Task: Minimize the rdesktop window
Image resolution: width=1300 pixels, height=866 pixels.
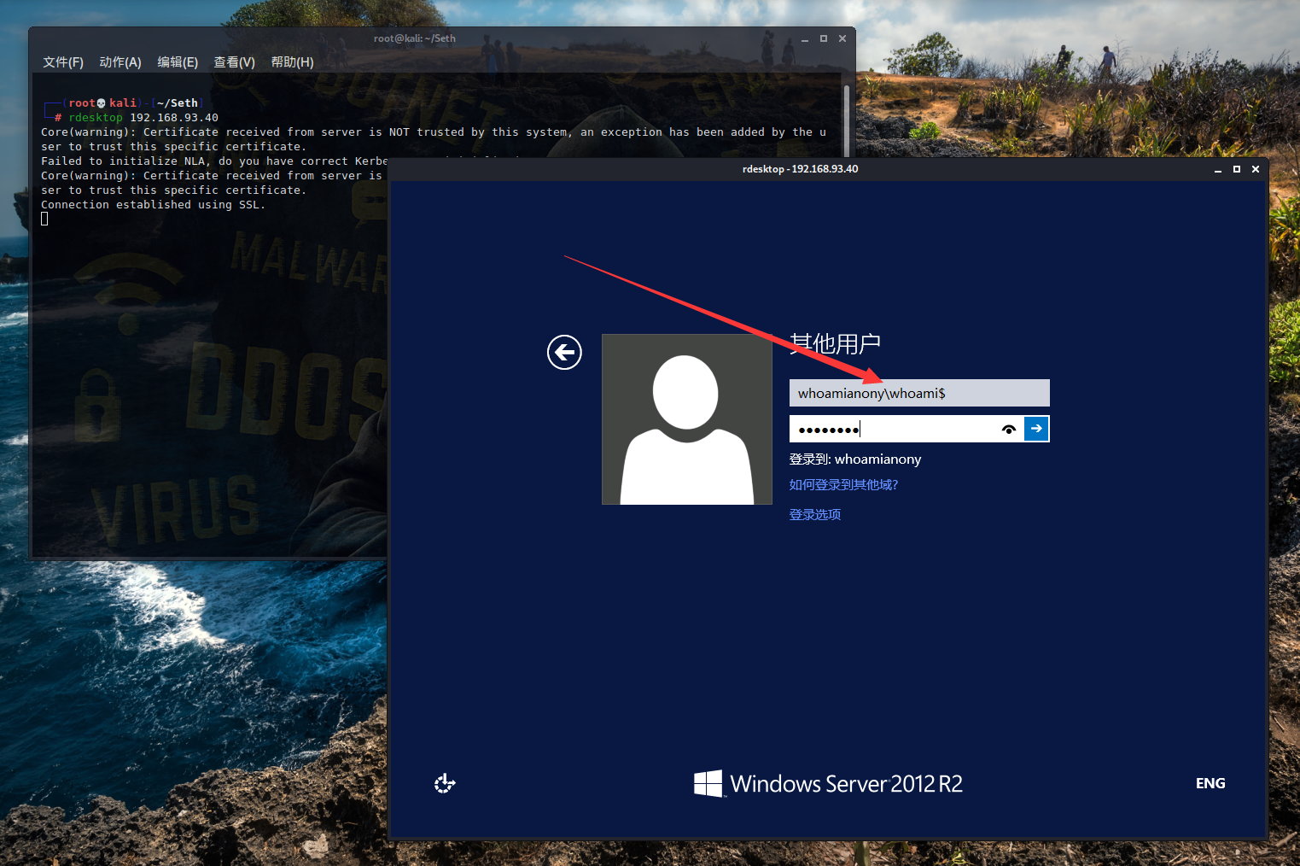Action: (x=1218, y=169)
